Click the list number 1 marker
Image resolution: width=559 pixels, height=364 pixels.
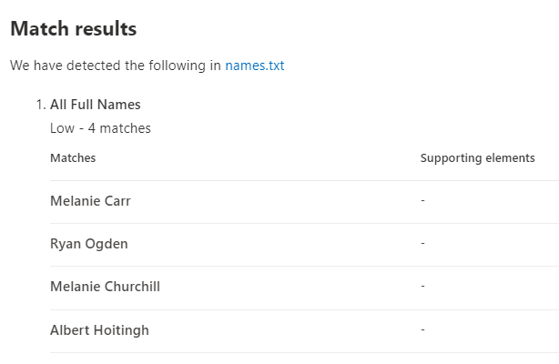[40, 105]
